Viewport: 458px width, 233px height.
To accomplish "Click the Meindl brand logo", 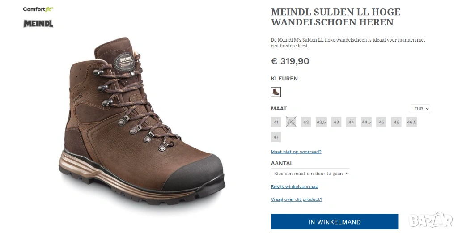I will pos(38,24).
